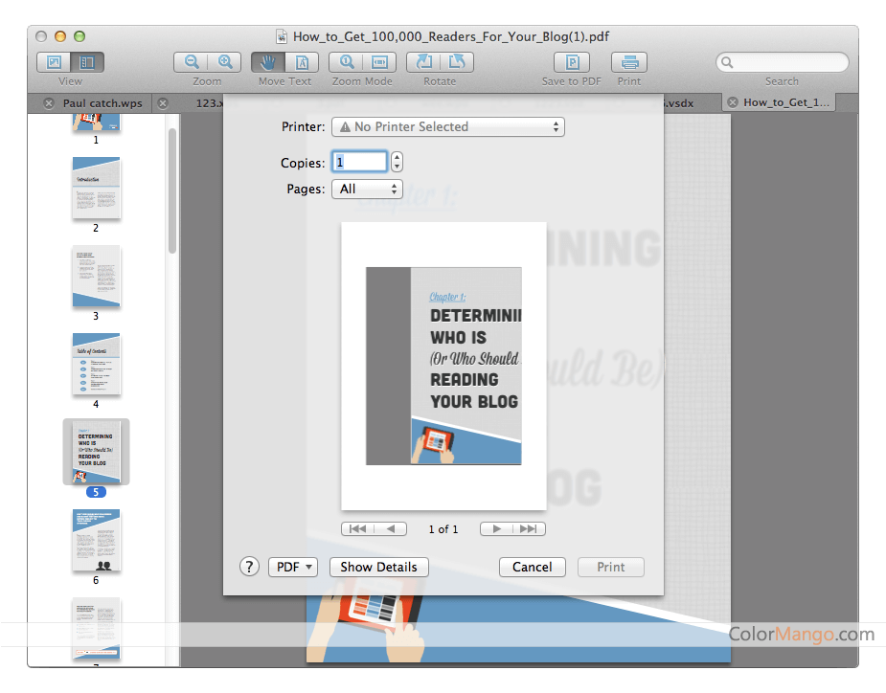Open the Pages dropdown set to All
Image resolution: width=886 pixels, height=693 pixels.
click(x=367, y=189)
